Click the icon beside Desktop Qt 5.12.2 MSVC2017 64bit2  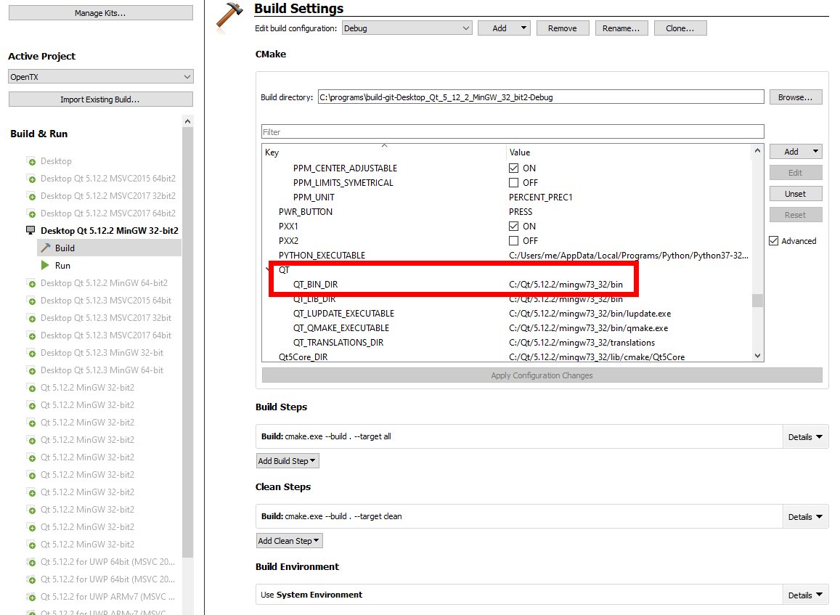(x=30, y=213)
